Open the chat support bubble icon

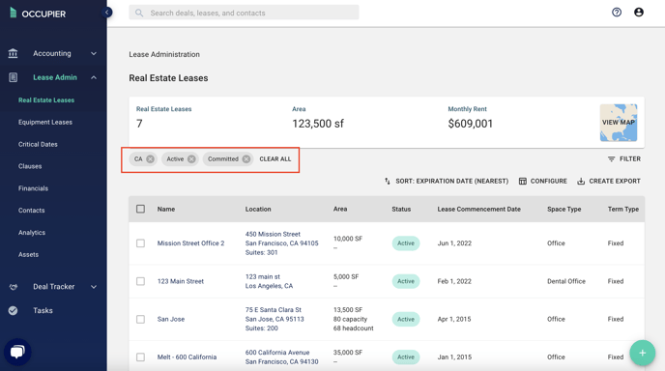pos(17,352)
